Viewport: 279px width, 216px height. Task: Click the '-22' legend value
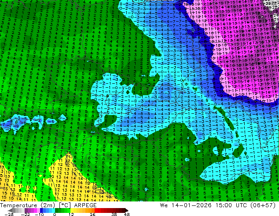click(x=26, y=214)
